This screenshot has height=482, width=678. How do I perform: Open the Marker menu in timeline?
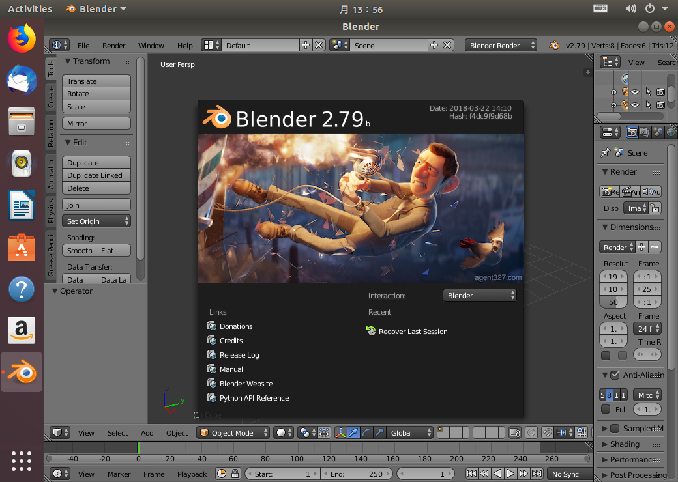pyautogui.click(x=119, y=474)
